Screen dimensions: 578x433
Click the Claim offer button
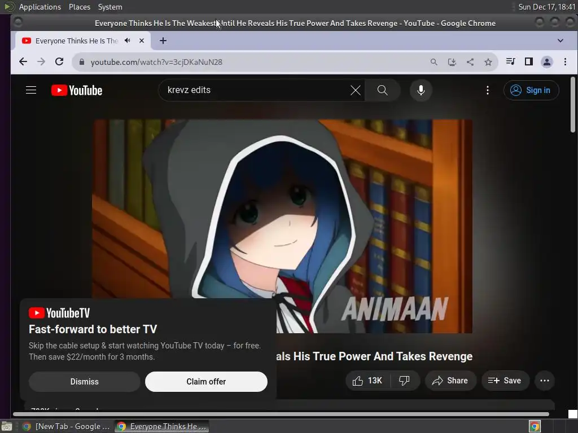206,382
